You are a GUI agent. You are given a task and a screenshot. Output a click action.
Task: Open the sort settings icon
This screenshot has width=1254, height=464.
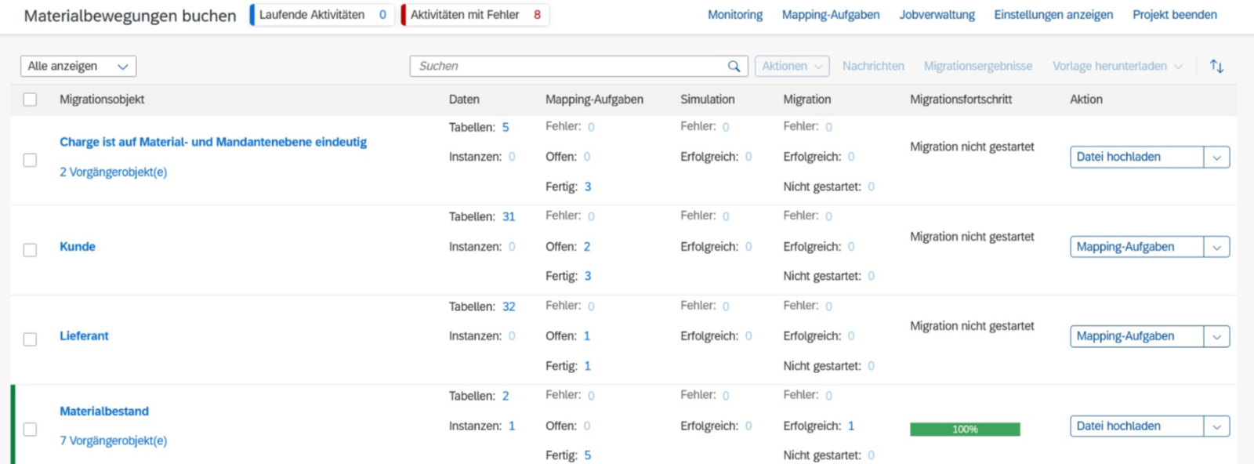[x=1216, y=67]
